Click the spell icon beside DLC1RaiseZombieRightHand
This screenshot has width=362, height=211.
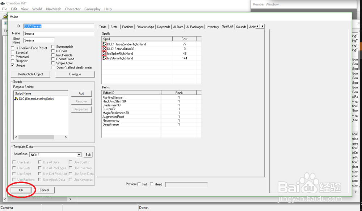coord(104,44)
